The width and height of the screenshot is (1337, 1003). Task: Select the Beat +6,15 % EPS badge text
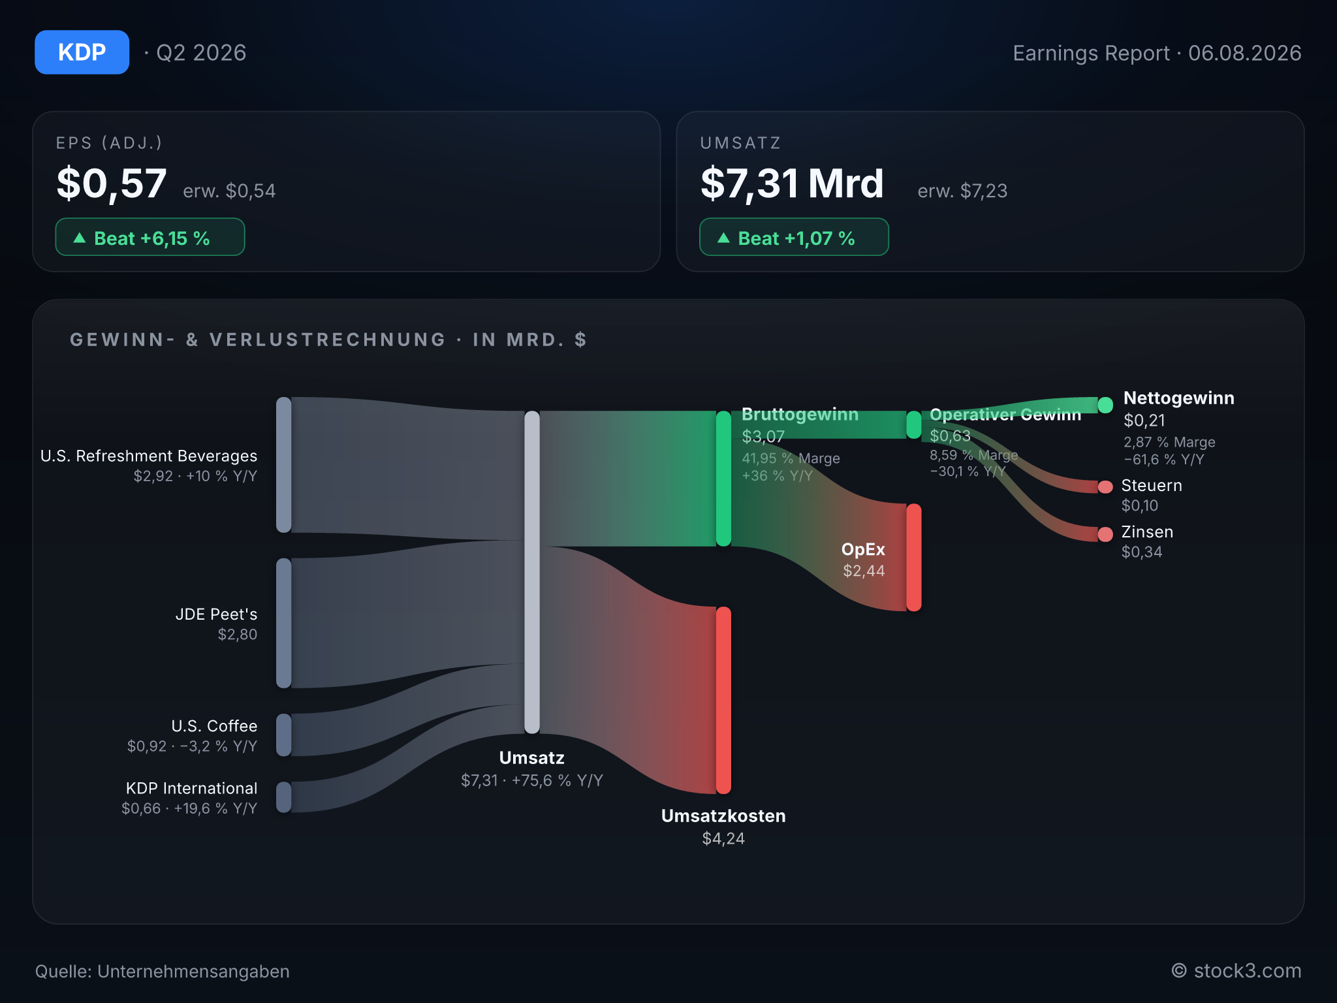click(152, 238)
